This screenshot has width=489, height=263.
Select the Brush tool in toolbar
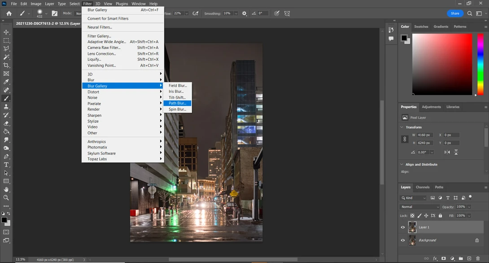pyautogui.click(x=6, y=98)
